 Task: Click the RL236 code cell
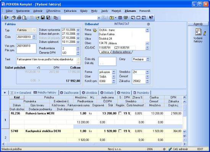(x=17, y=113)
